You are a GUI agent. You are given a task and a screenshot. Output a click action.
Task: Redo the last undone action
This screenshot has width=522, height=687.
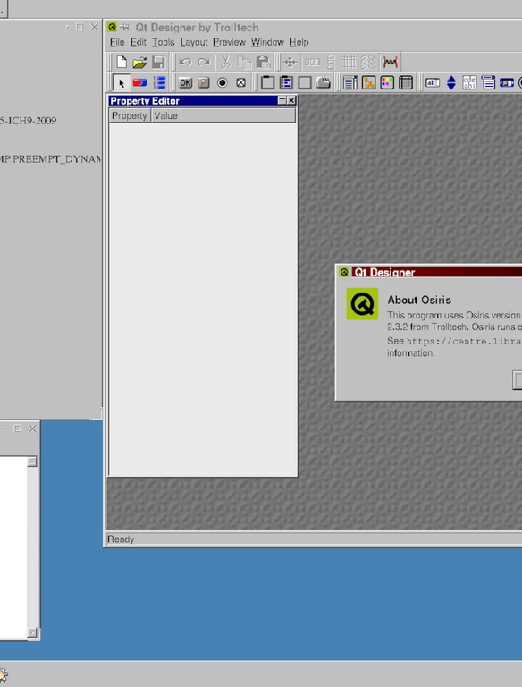(x=204, y=63)
